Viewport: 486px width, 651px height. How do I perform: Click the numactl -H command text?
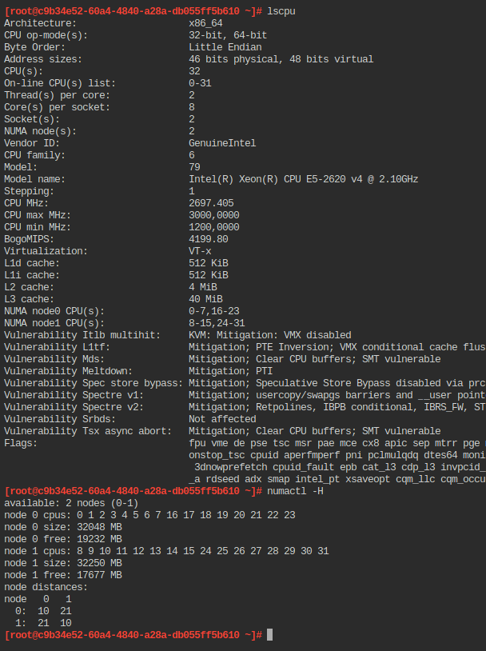(x=295, y=491)
